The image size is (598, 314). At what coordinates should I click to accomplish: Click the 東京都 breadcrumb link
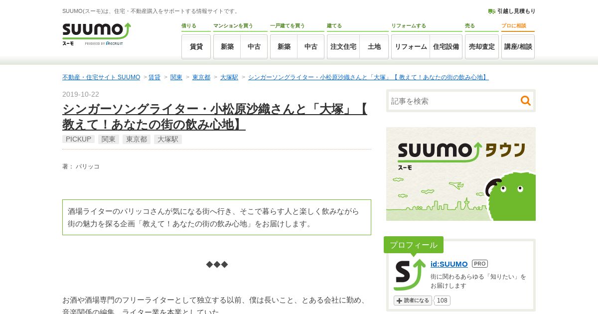(201, 77)
